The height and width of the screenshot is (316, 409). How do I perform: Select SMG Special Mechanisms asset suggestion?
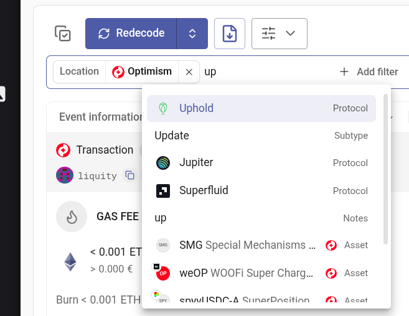[x=261, y=245]
